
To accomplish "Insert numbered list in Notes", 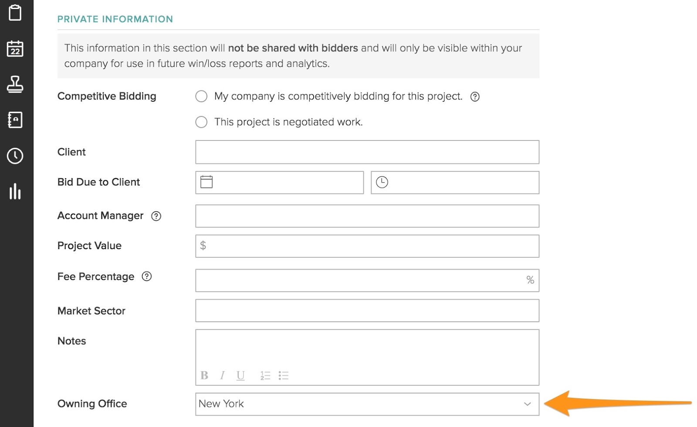I will [x=265, y=376].
